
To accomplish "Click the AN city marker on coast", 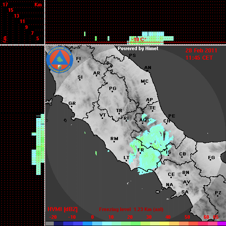I will click(147, 71).
